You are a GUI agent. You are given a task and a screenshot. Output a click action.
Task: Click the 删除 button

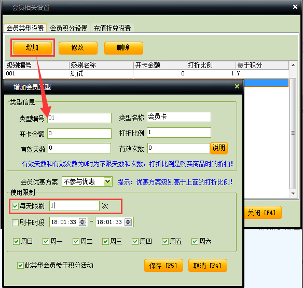(123, 48)
